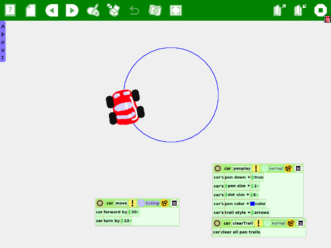Run penplay script with exclamation button
The image size is (331, 248).
tap(256, 168)
